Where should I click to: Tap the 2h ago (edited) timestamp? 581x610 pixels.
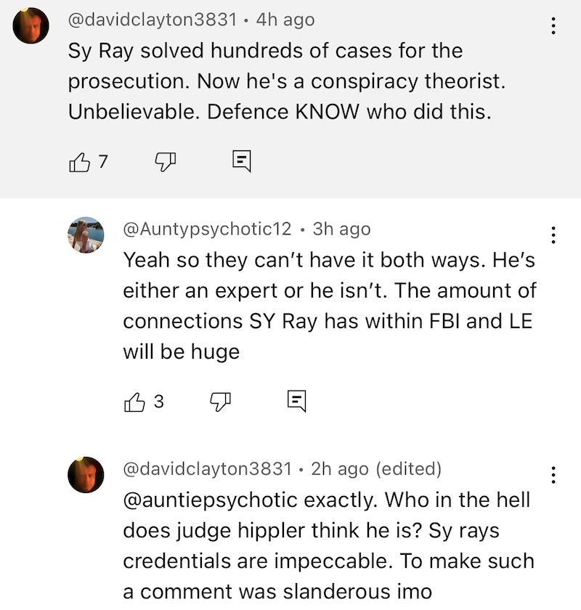tap(376, 469)
